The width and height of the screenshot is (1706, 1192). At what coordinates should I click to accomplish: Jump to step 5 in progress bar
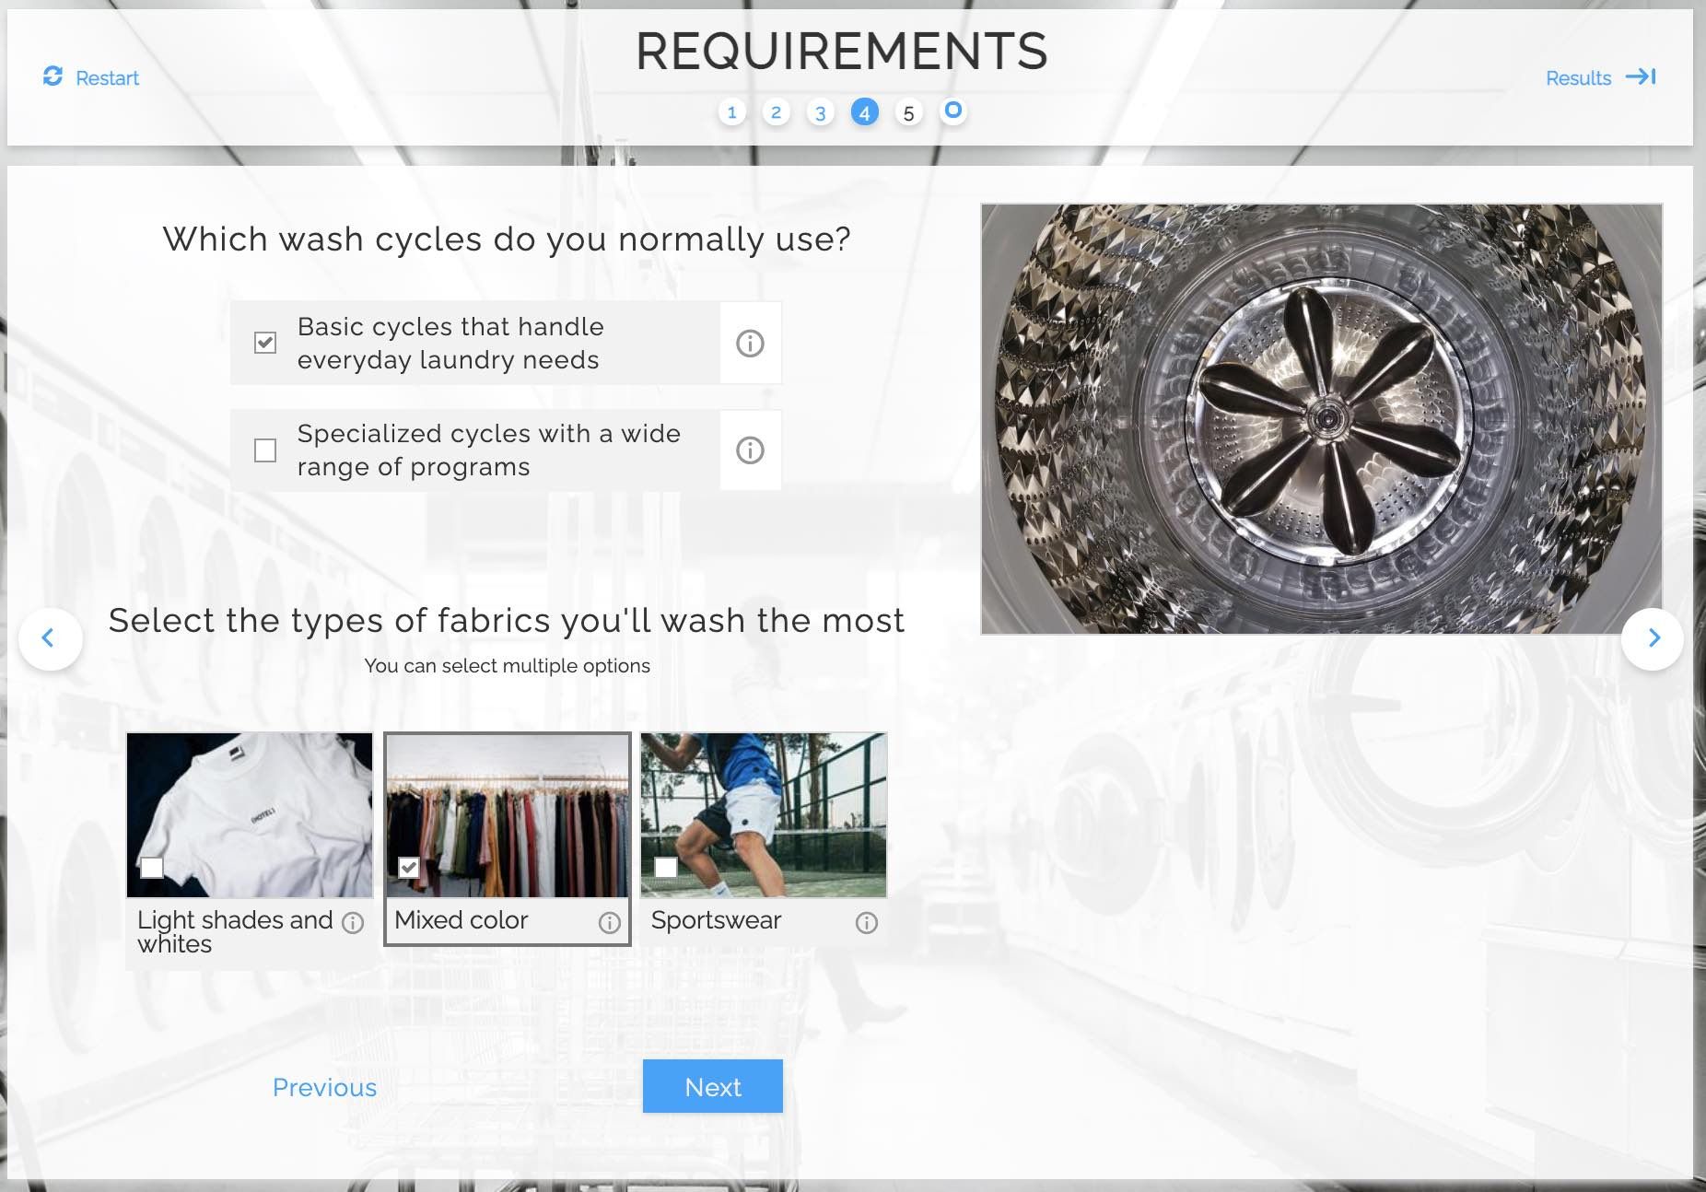908,113
